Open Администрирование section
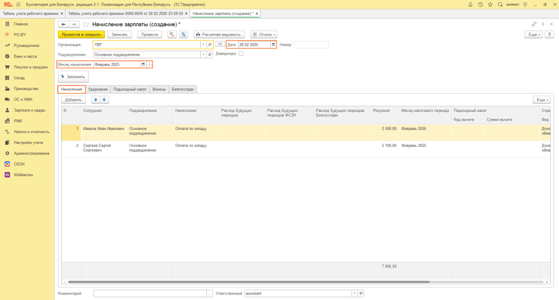Image resolution: width=559 pixels, height=300 pixels. [x=31, y=153]
